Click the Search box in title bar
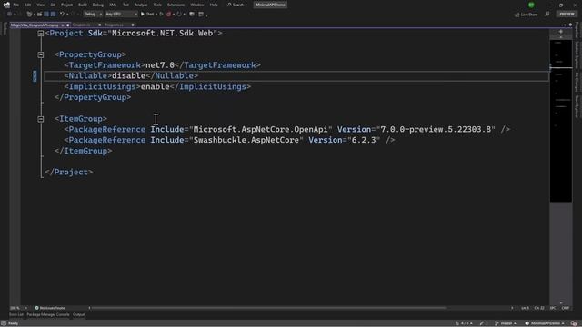Viewport: 582px width, 327px height. [x=236, y=5]
